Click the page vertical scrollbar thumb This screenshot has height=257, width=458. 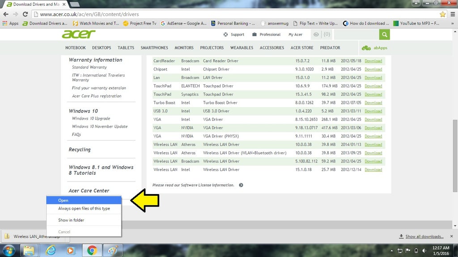(x=455, y=156)
